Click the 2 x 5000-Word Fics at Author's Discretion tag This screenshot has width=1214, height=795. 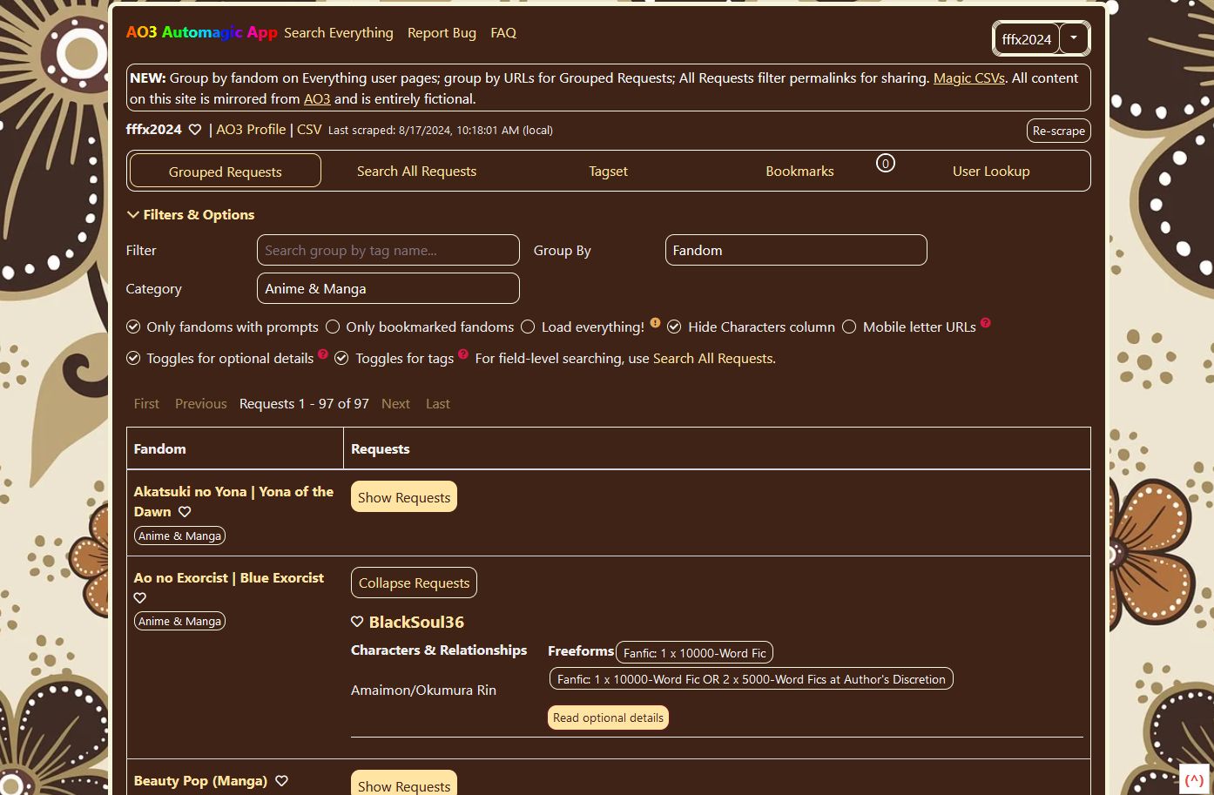click(751, 678)
